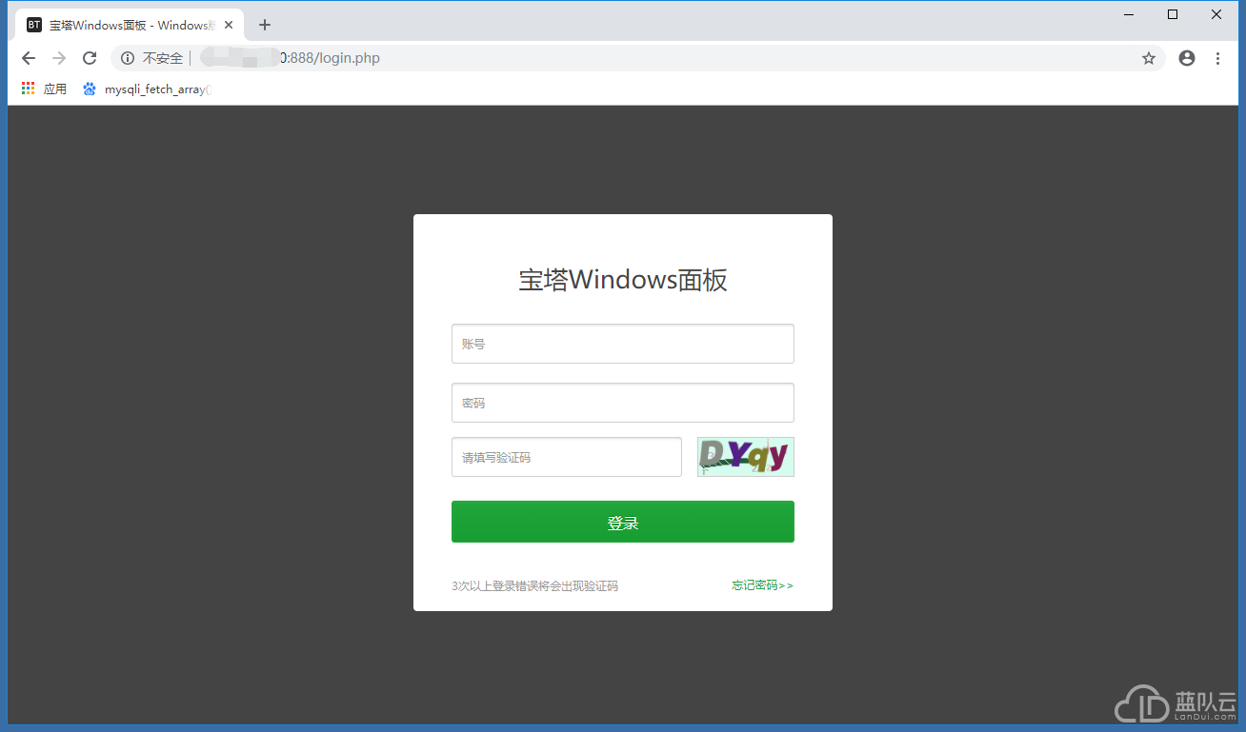
Task: Open the site info icon beside 不安全
Action: [128, 58]
